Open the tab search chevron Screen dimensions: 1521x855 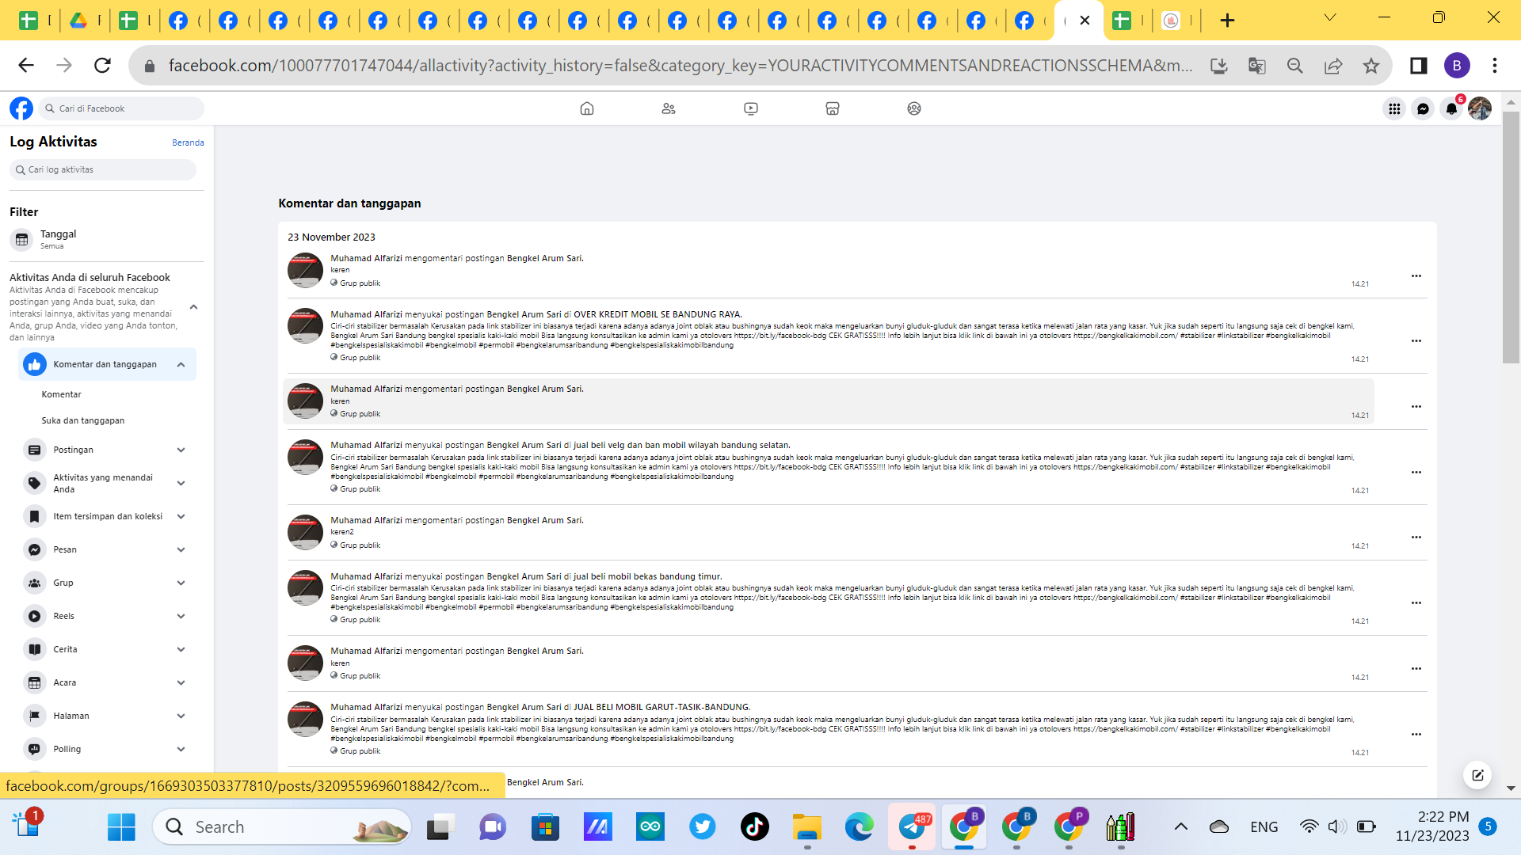1330,18
